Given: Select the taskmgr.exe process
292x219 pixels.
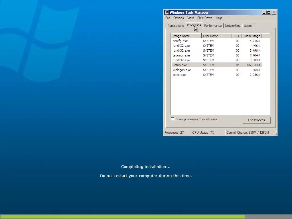Looking at the screenshot, I should 217,55.
